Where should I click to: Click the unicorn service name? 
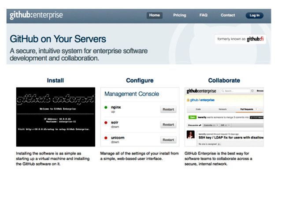[118, 138]
